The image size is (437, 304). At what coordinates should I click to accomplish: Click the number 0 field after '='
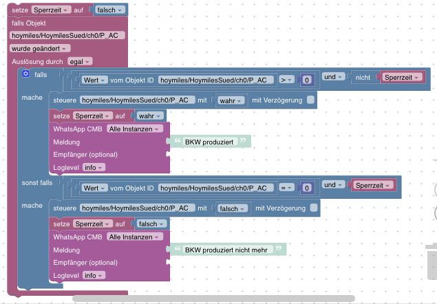click(x=306, y=188)
